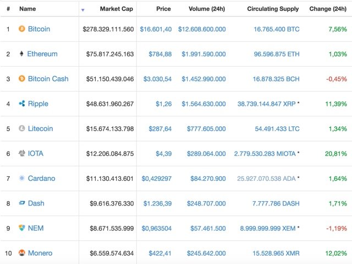Sort by Circulating Supply column header
The width and height of the screenshot is (352, 264).
point(273,9)
